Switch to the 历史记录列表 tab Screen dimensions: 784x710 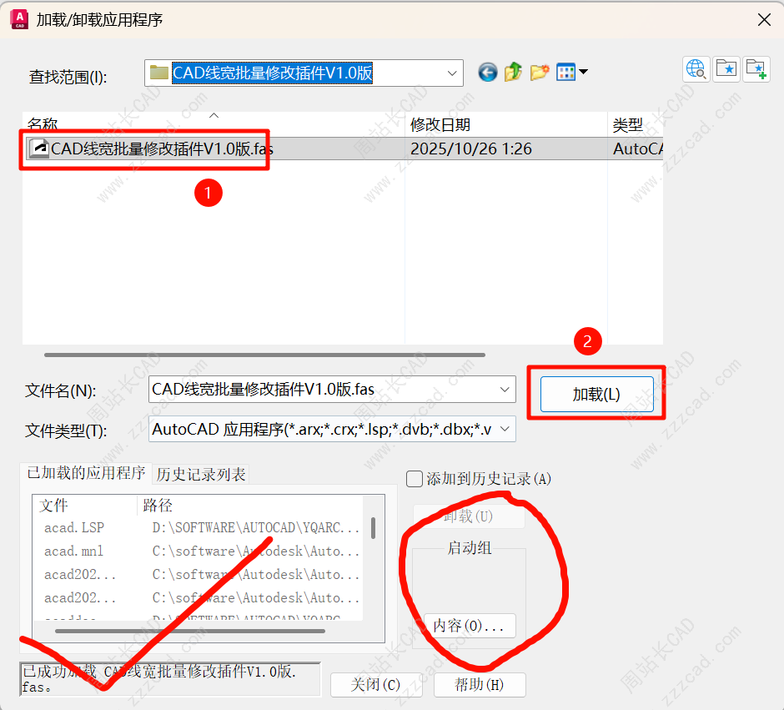point(201,475)
